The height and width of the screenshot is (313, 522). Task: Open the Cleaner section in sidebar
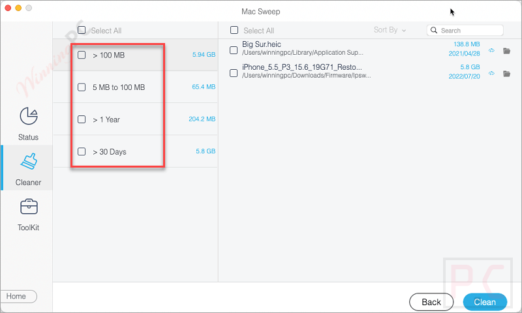pos(28,169)
